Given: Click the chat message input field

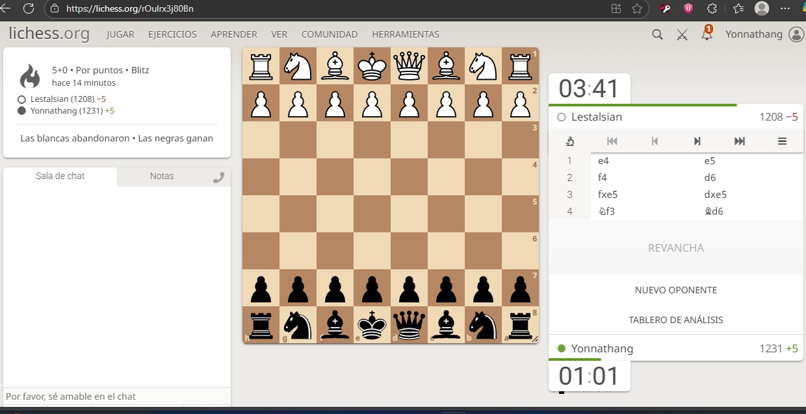Looking at the screenshot, I should [117, 396].
